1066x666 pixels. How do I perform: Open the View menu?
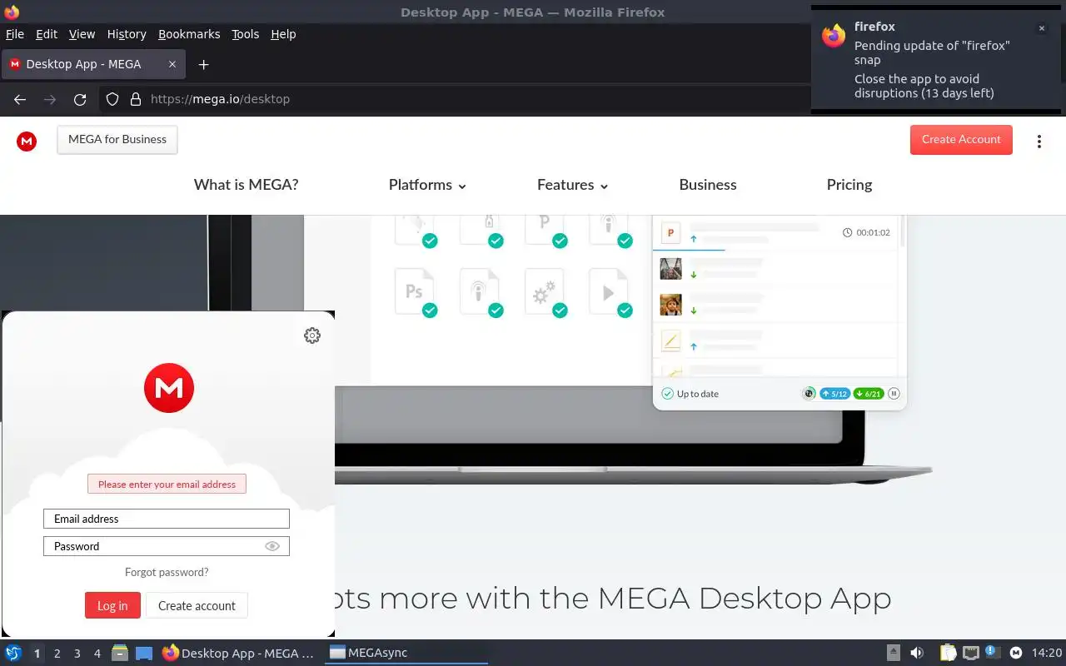pos(82,34)
